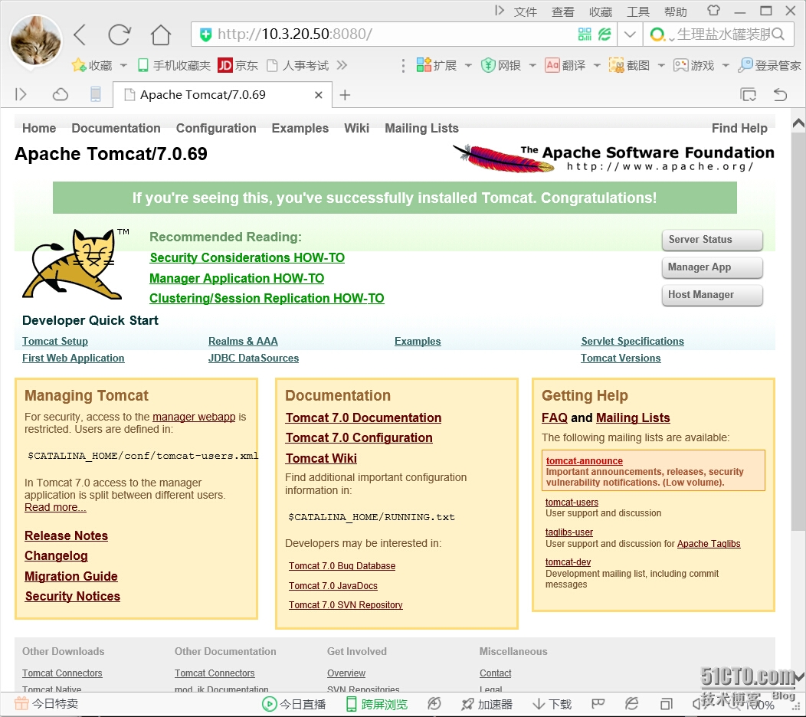
Task: Close the Apache Tomcat/7.0.69 tab
Action: [319, 95]
